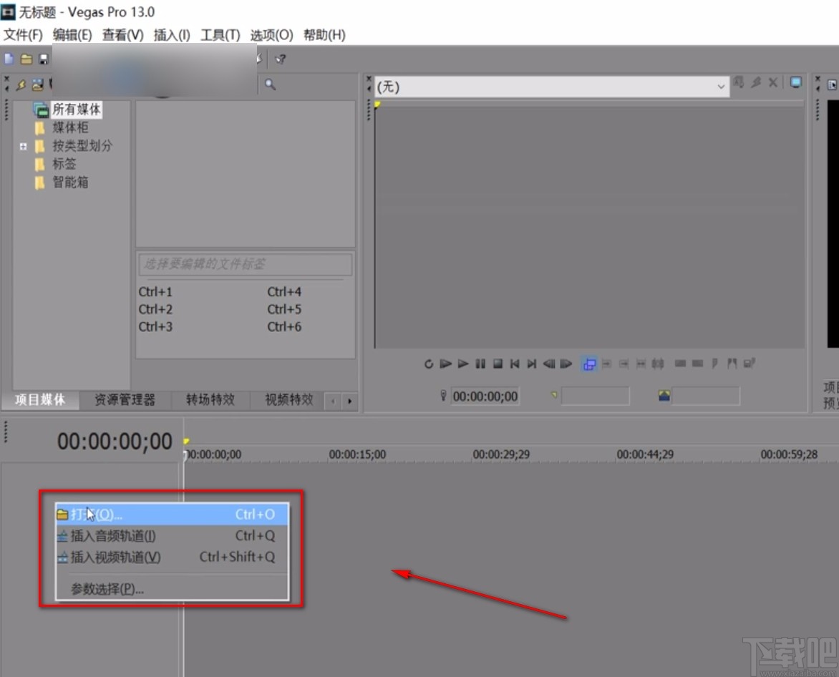Click the main timeline timecode 00:00:00;00

(x=115, y=442)
